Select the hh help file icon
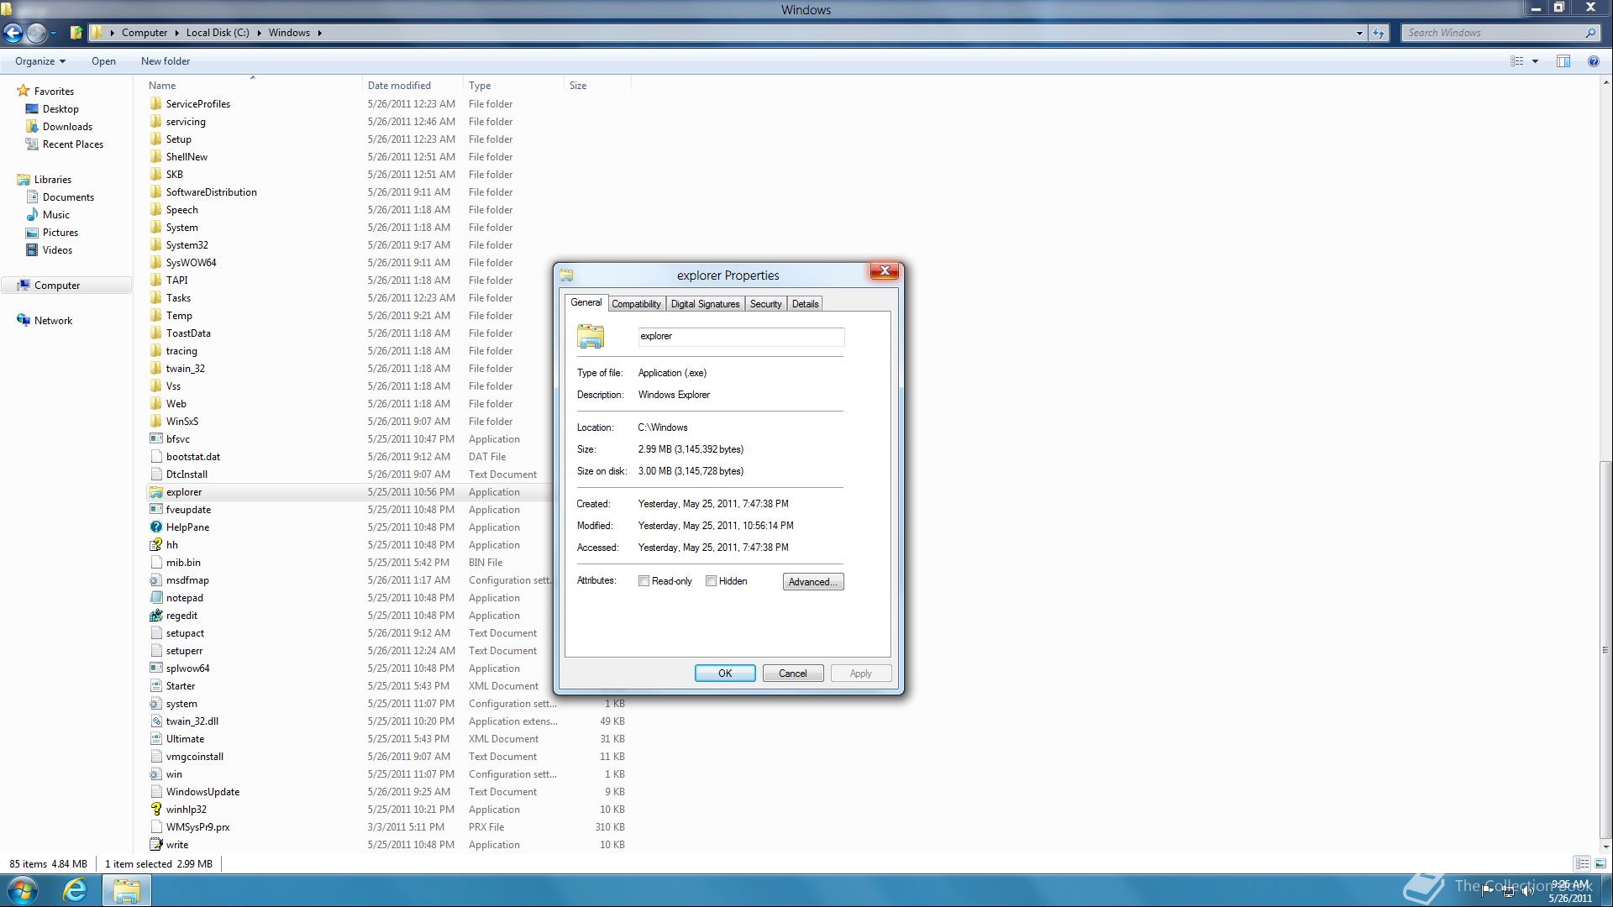Image resolution: width=1613 pixels, height=907 pixels. (x=155, y=545)
